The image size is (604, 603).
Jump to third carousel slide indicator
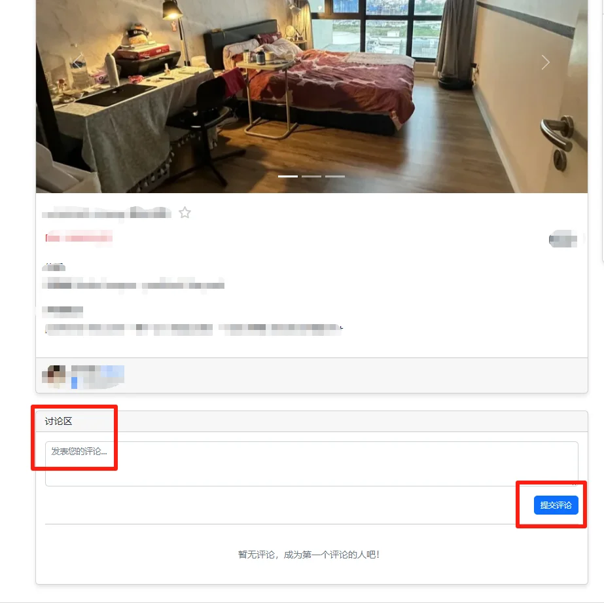click(x=335, y=177)
